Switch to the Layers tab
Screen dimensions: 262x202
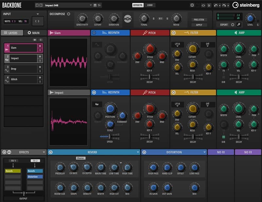pos(12,33)
